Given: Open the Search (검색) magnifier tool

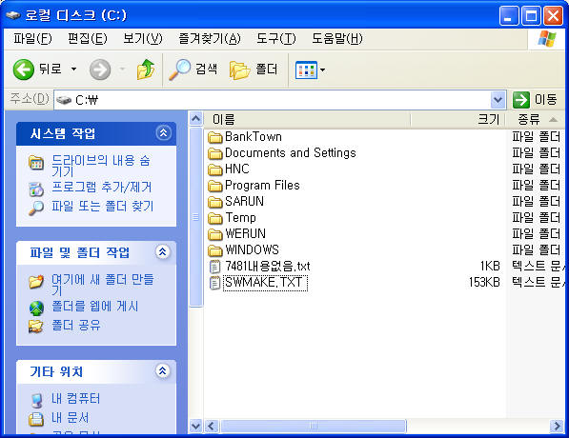Looking at the screenshot, I should pyautogui.click(x=179, y=70).
